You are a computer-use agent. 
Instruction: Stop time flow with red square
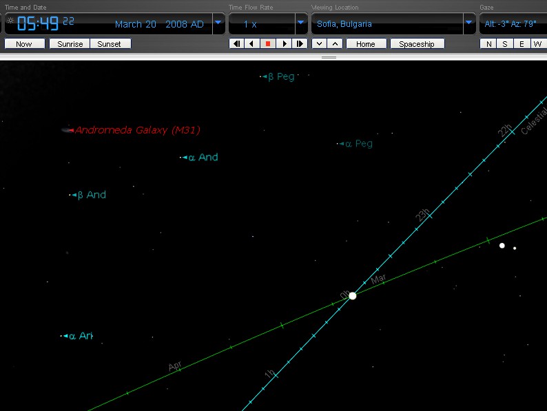pyautogui.click(x=268, y=43)
